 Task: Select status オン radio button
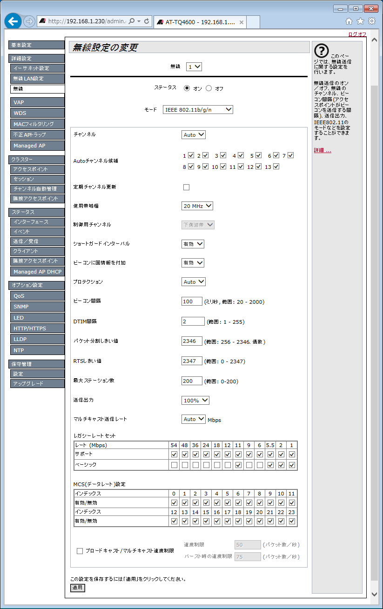[187, 88]
